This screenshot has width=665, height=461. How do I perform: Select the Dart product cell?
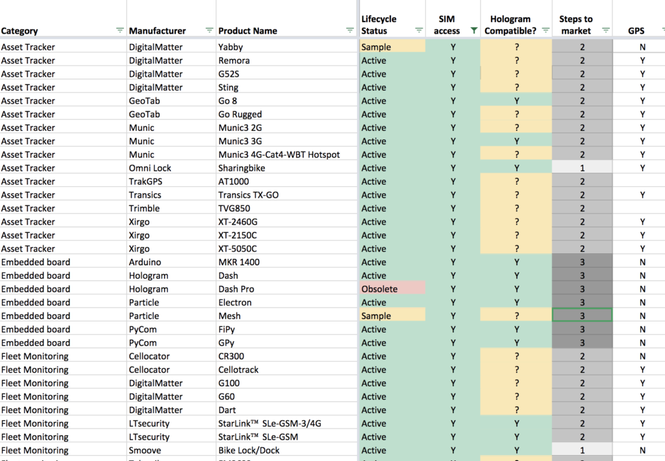pos(286,410)
